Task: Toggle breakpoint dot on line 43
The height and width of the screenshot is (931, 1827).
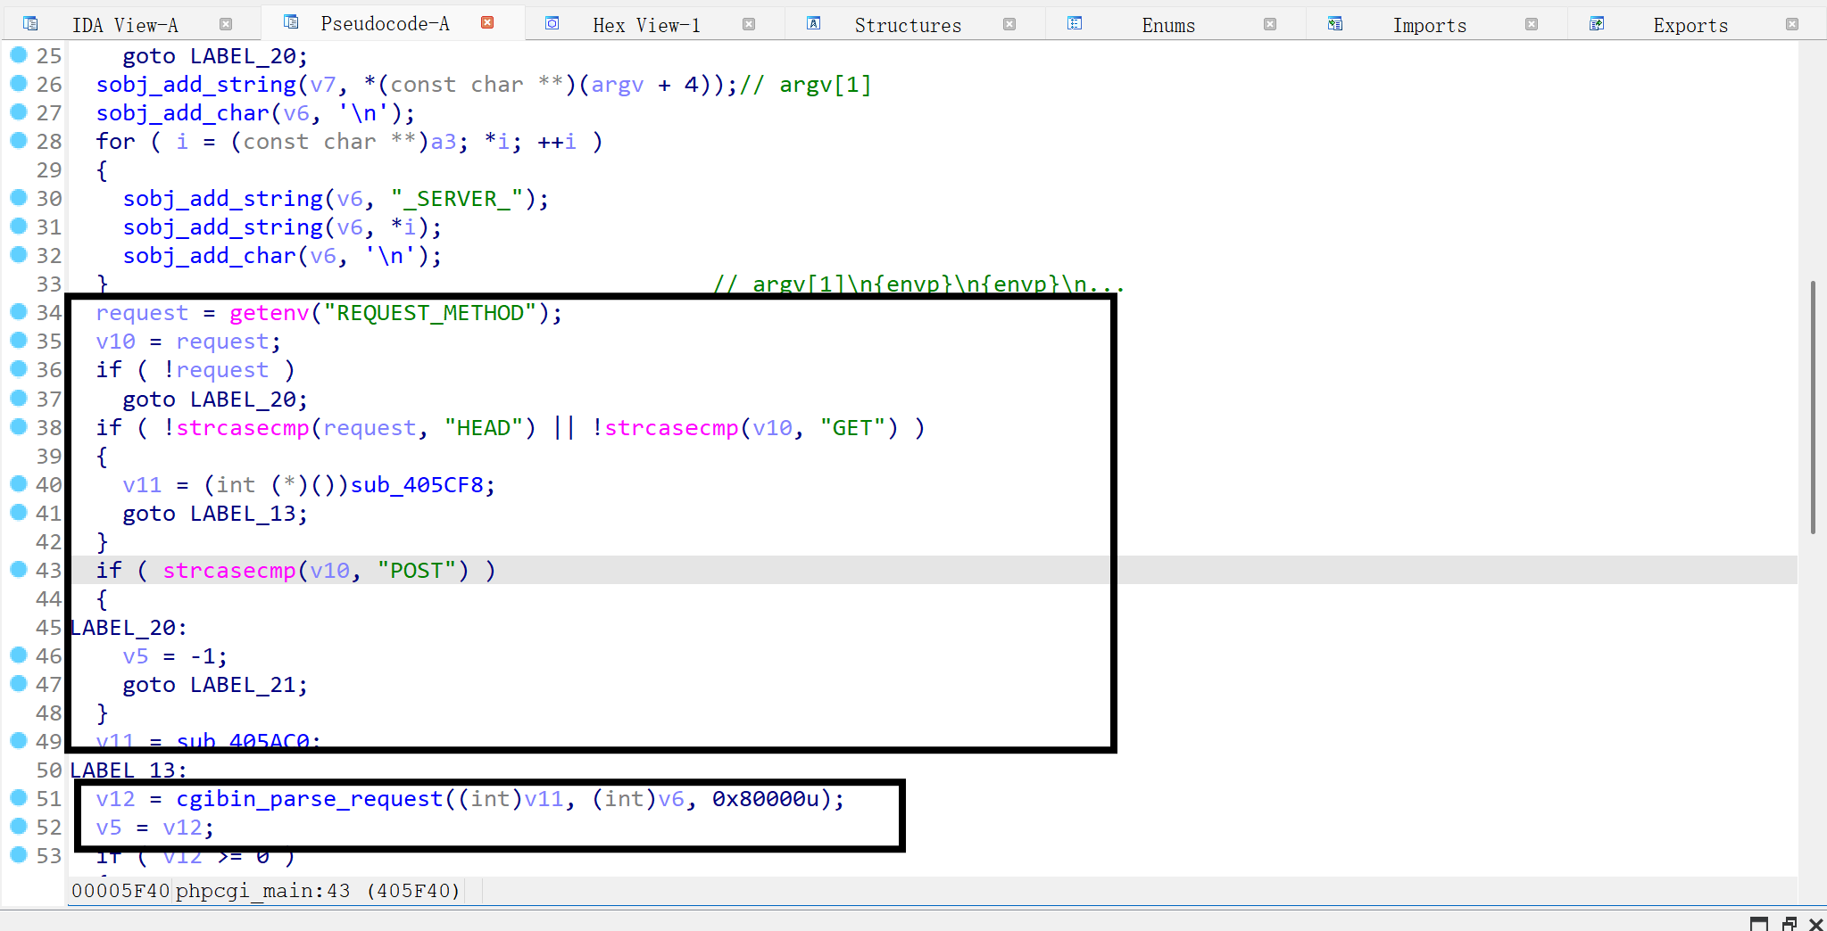Action: click(x=19, y=570)
